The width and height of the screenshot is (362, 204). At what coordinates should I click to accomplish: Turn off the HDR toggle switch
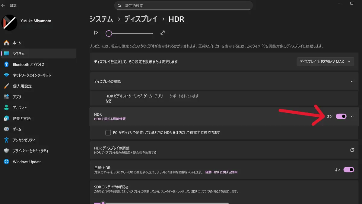341,116
